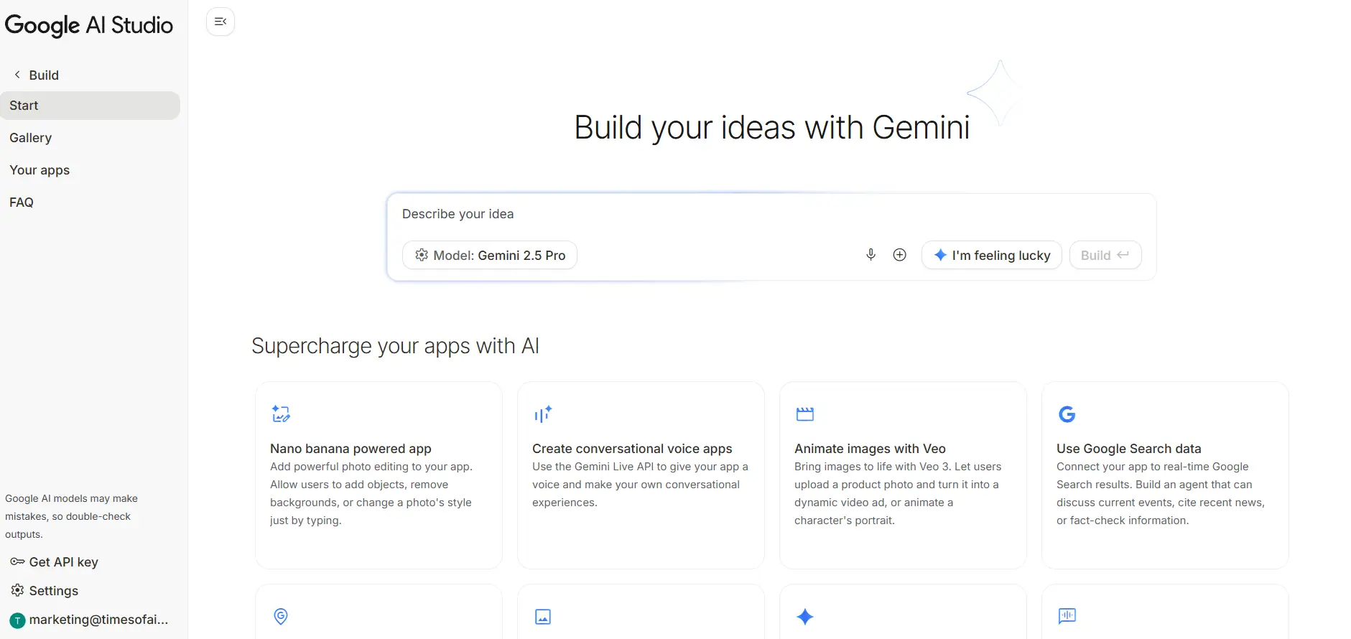
Task: Select the Veo clapperboard animation icon
Action: coord(804,414)
